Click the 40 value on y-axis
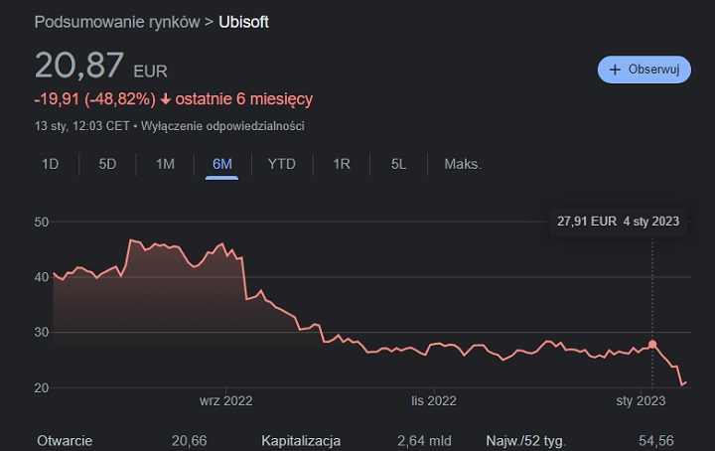Screen dimensions: 715x451 coord(42,277)
